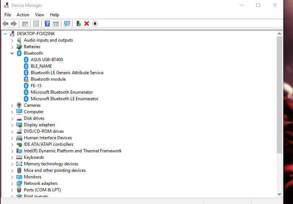
Task: Collapse the DESKTOP-FOJQ5NK root node
Action: click(5, 34)
